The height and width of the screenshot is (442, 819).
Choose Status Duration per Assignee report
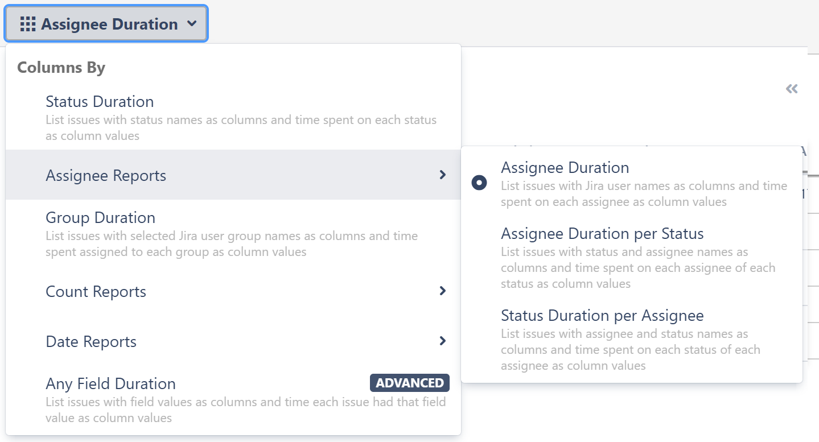click(602, 315)
